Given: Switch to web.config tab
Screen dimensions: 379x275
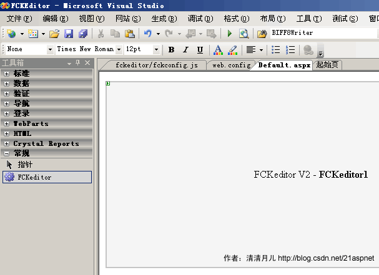Looking at the screenshot, I should [231, 65].
